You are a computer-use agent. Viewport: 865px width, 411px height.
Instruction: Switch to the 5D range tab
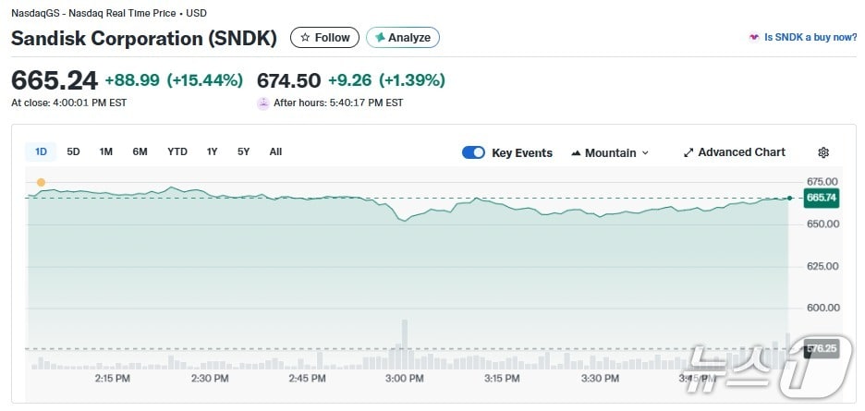tap(73, 151)
